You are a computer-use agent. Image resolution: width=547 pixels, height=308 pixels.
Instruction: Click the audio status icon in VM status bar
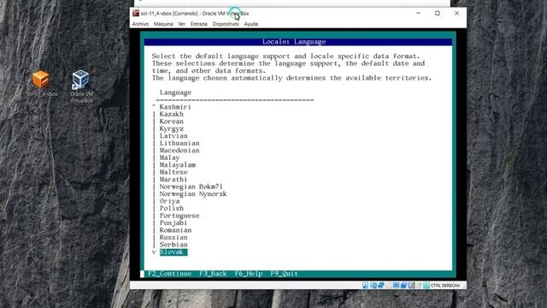(x=365, y=285)
